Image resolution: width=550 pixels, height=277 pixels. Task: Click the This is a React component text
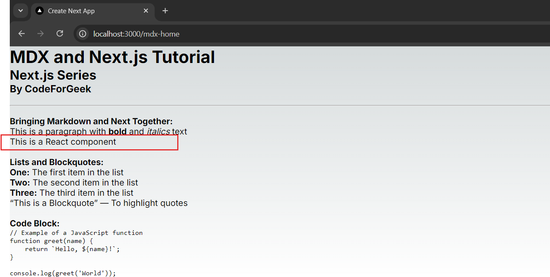(63, 142)
